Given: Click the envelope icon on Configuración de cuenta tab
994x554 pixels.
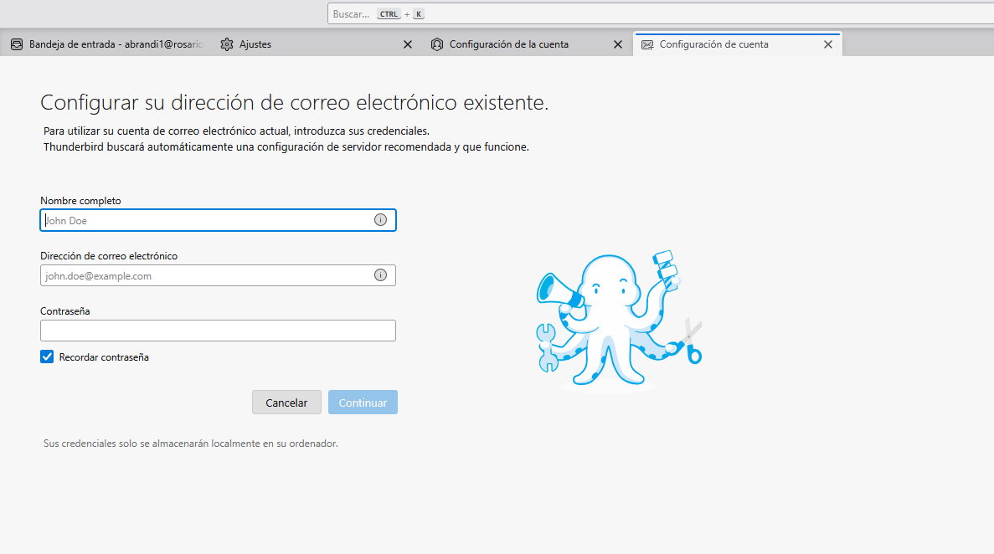Looking at the screenshot, I should click(x=647, y=44).
